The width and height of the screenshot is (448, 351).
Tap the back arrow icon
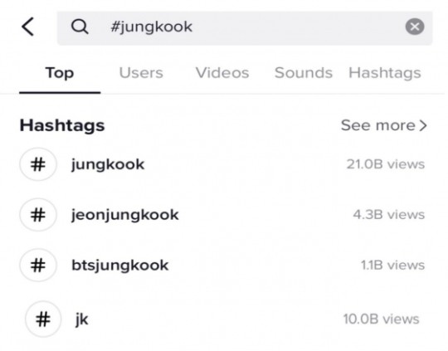[x=28, y=27]
